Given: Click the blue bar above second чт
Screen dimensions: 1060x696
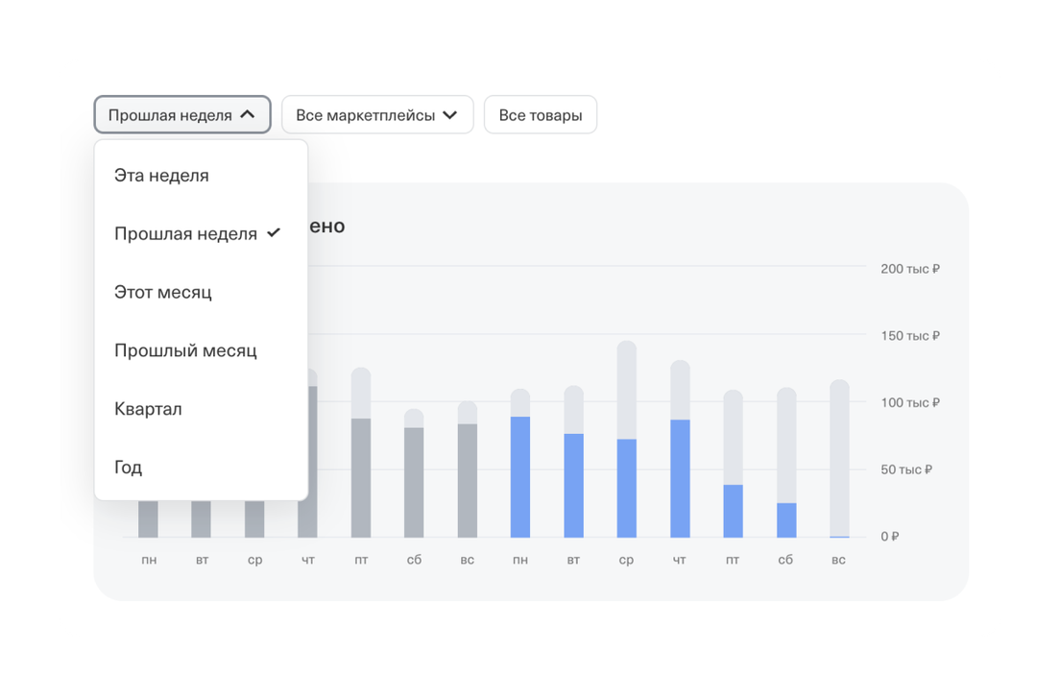Looking at the screenshot, I should (x=680, y=478).
